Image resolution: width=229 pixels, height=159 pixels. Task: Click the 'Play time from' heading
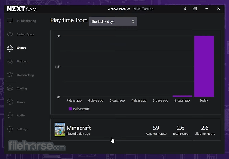pyautogui.click(x=69, y=20)
